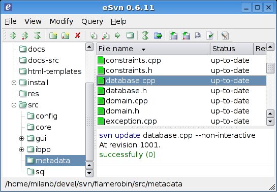Select the core folder
This screenshot has height=192, width=277.
43,127
